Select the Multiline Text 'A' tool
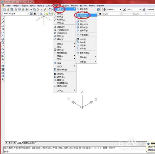155x154 pixels. click(x=3, y=79)
